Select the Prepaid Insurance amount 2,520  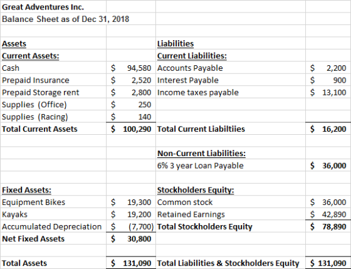131,80
